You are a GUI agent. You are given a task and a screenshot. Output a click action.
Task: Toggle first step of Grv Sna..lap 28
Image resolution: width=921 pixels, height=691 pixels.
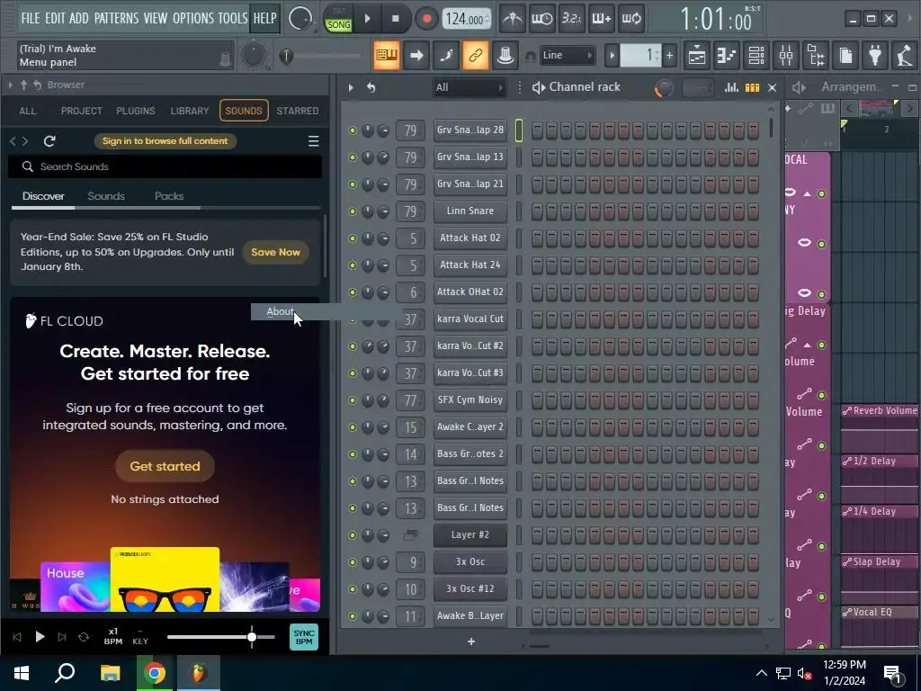[537, 130]
